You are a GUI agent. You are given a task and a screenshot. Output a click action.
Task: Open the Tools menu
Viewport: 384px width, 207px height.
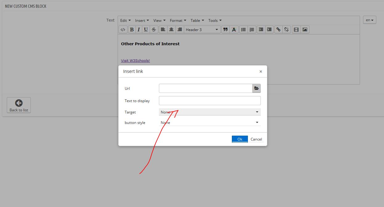(215, 20)
